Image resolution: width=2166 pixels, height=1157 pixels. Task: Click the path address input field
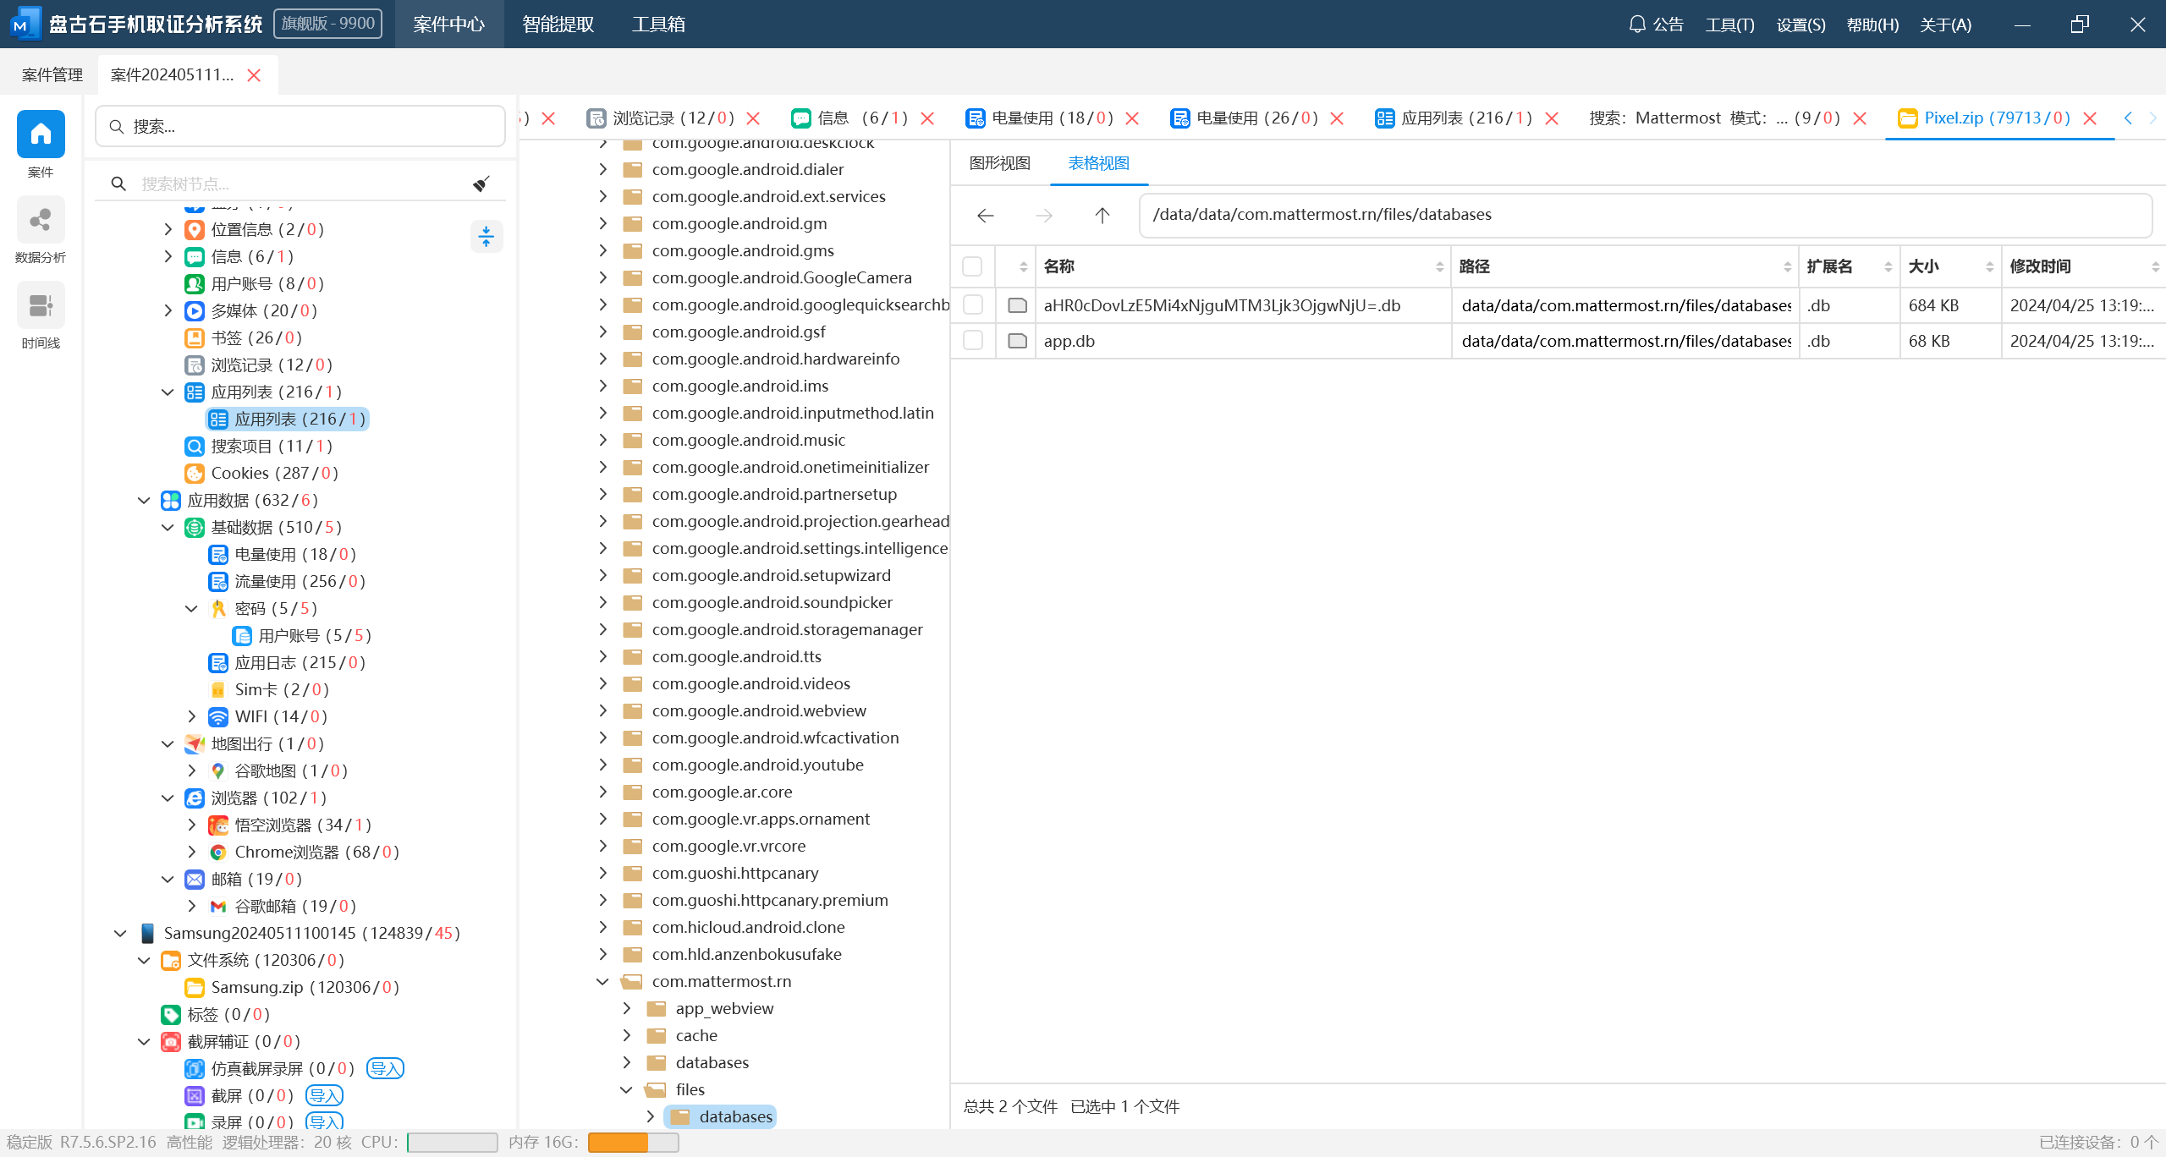(1645, 215)
